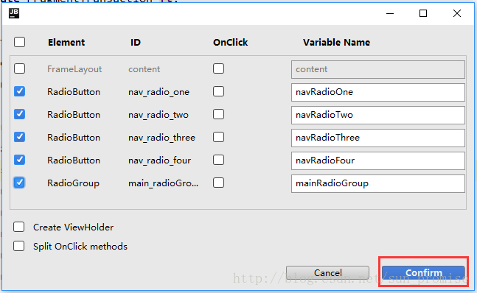Check the Create ViewHolder option

tap(19, 227)
